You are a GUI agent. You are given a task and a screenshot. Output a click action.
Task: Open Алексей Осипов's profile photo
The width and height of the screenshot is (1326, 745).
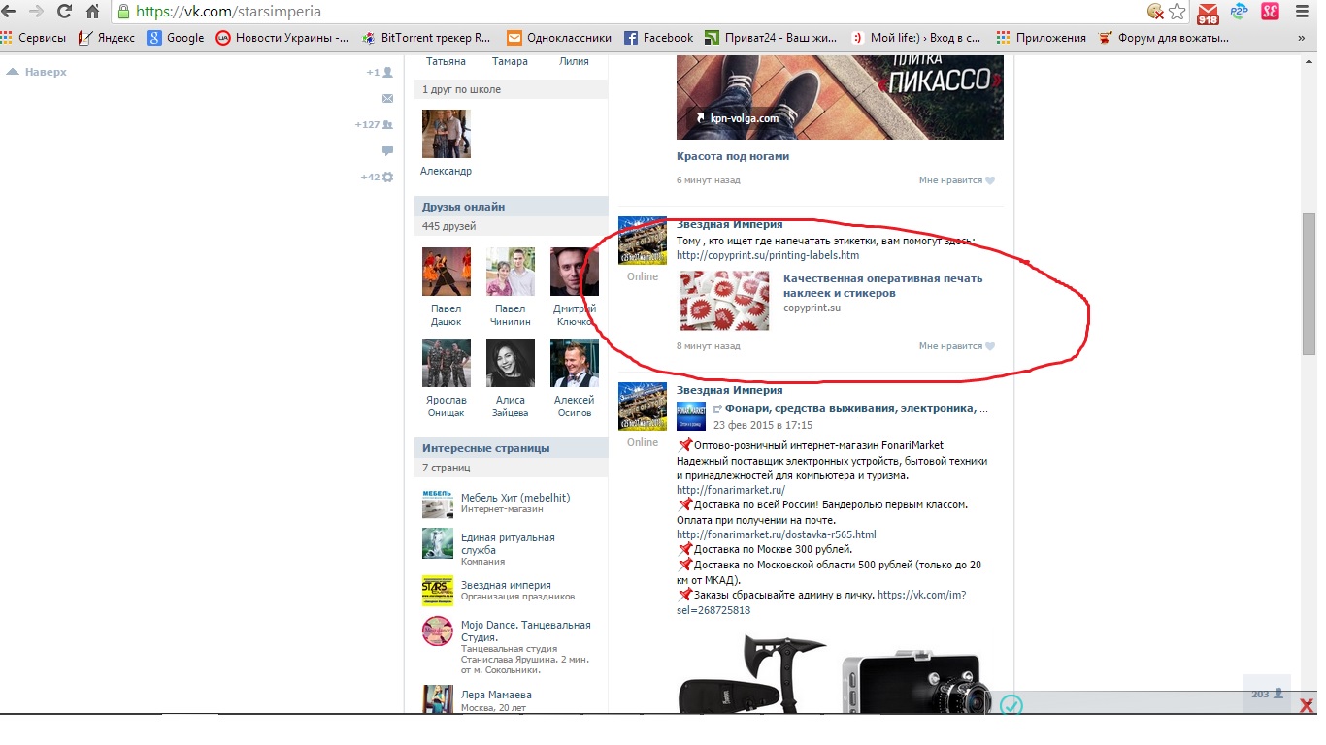575,363
